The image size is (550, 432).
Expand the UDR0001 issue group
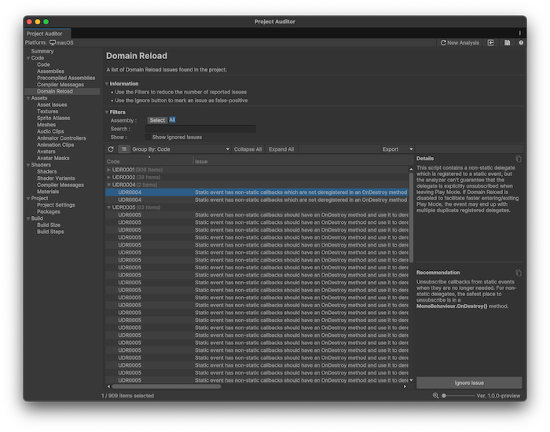tap(109, 170)
